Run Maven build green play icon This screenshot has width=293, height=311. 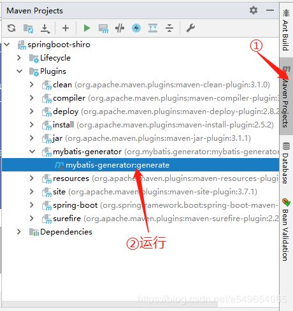point(87,28)
